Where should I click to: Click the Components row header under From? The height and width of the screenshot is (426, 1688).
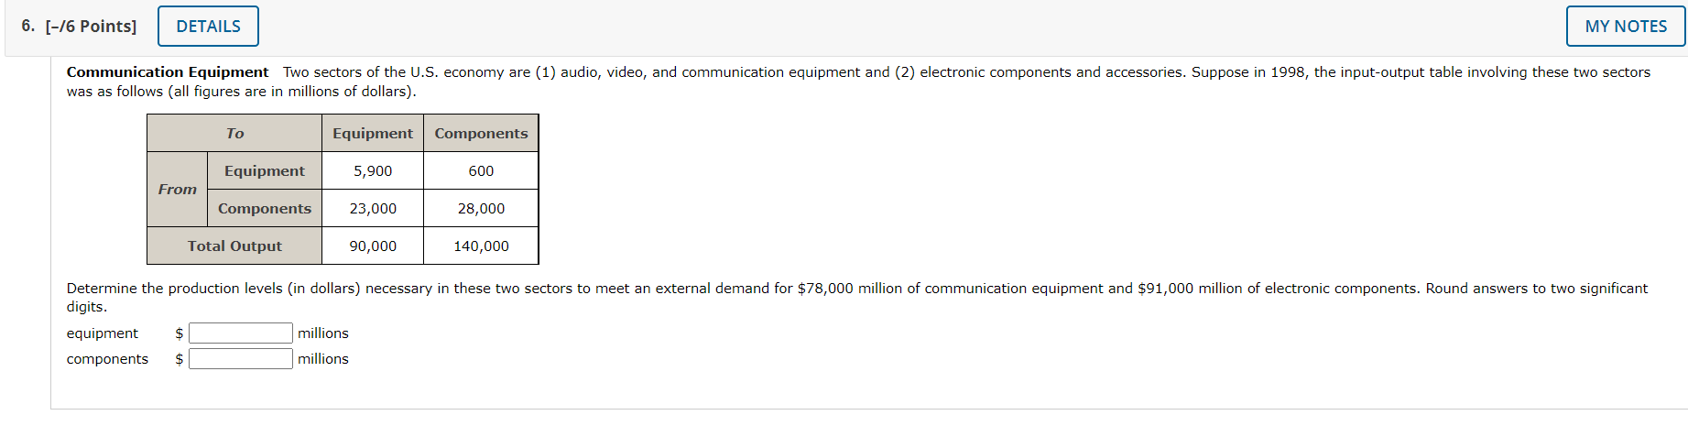point(265,208)
